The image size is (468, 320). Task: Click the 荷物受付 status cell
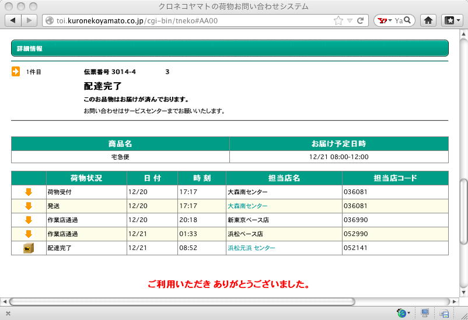pos(86,192)
